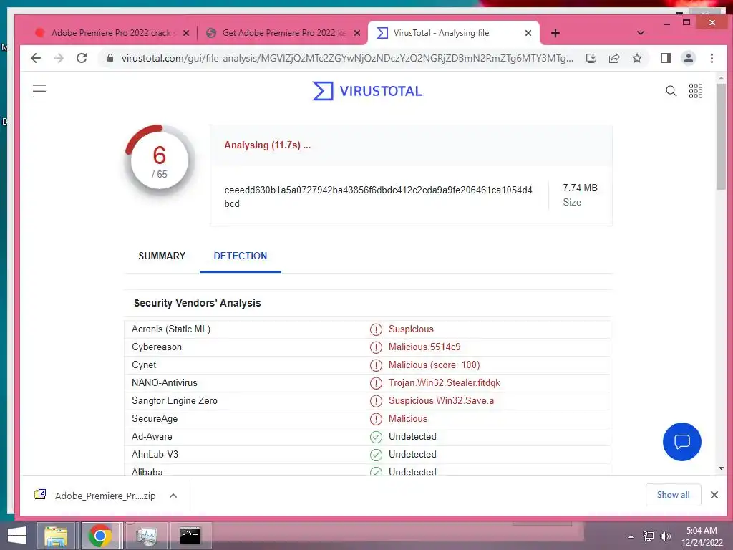Image resolution: width=733 pixels, height=550 pixels.
Task: Click the page vertical scrollbar thumb
Action: coord(721,135)
